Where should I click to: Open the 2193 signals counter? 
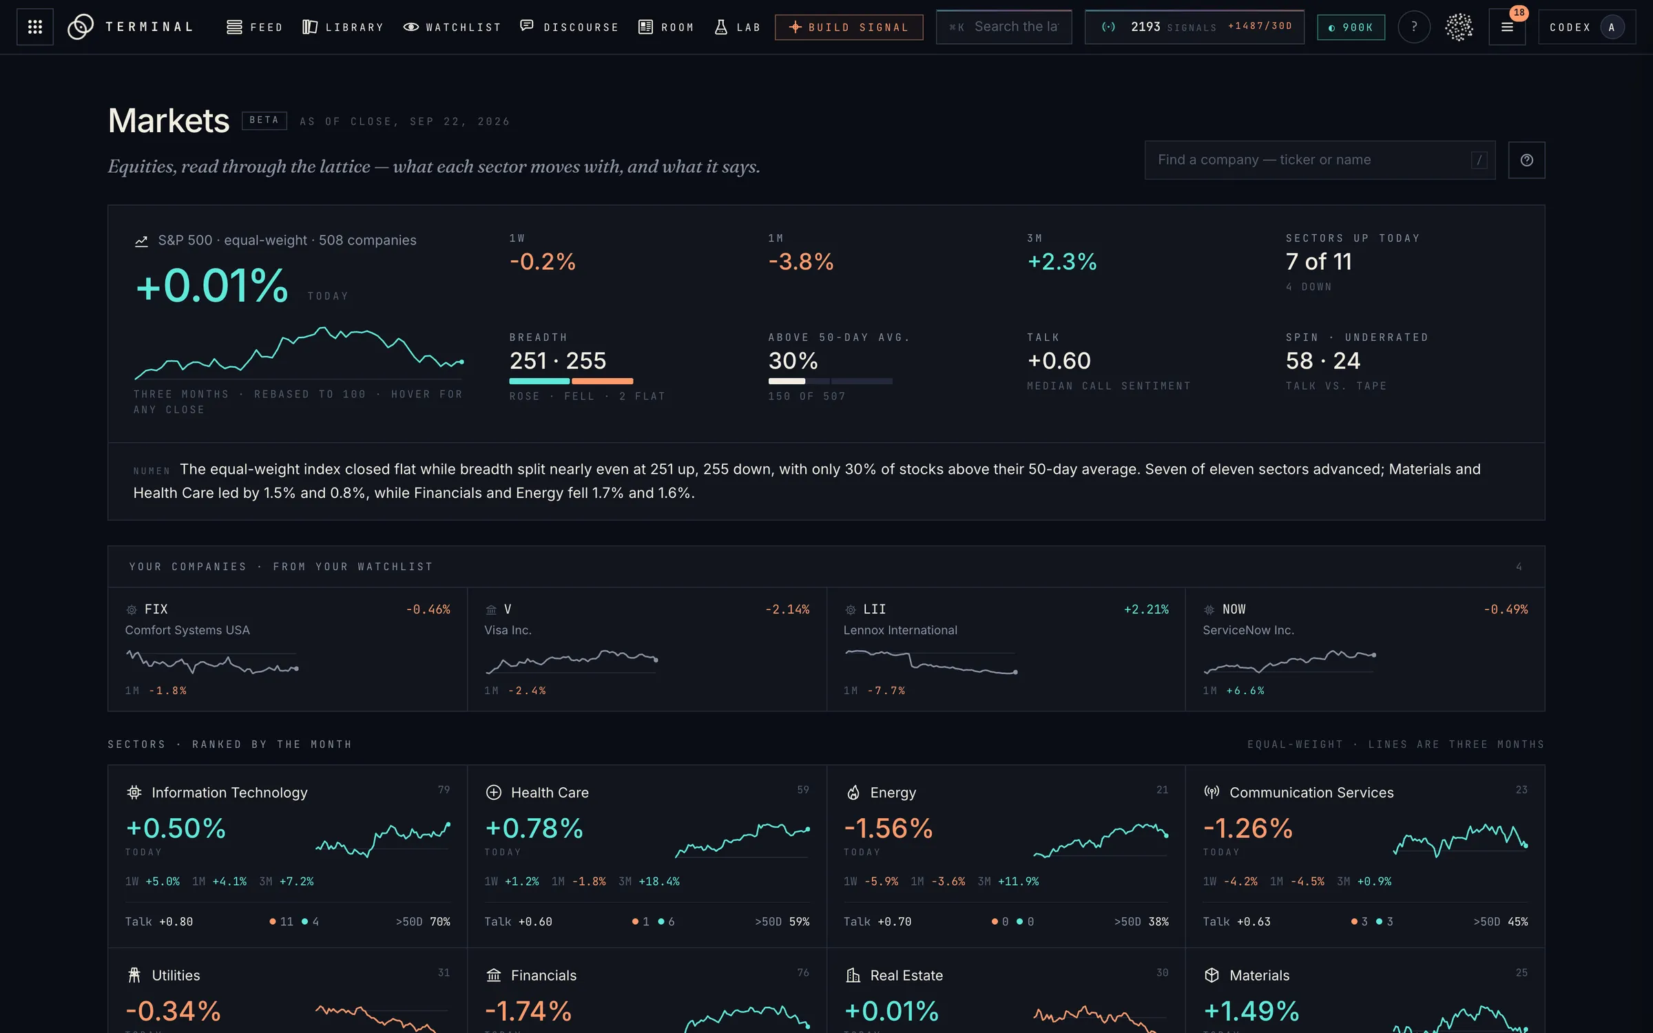click(1194, 27)
